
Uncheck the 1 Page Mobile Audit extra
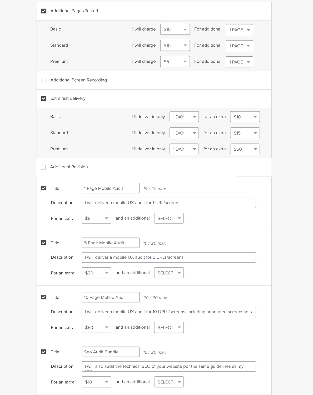43,188
